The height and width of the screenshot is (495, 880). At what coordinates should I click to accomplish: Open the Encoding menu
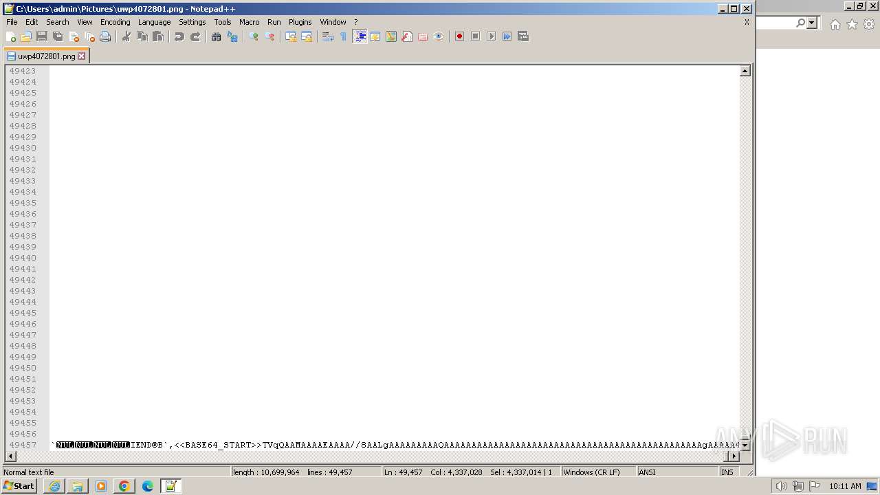pos(115,22)
